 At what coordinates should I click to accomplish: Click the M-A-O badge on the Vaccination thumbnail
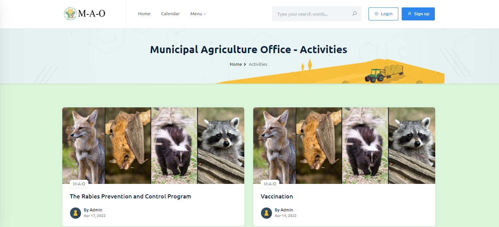(x=270, y=184)
